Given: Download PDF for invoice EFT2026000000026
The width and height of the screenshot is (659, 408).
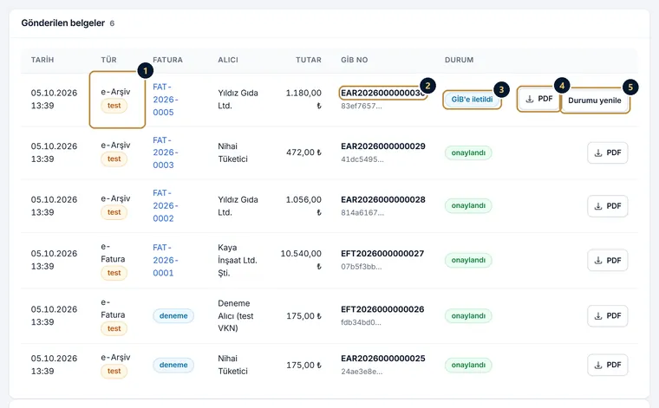Looking at the screenshot, I should [607, 315].
